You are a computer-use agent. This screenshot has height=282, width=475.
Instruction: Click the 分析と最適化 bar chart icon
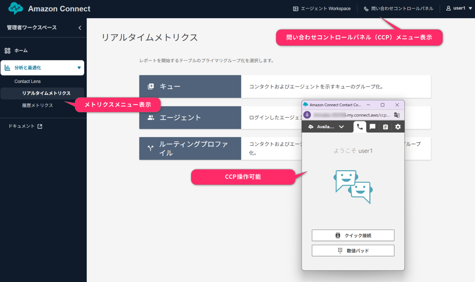pyautogui.click(x=8, y=68)
